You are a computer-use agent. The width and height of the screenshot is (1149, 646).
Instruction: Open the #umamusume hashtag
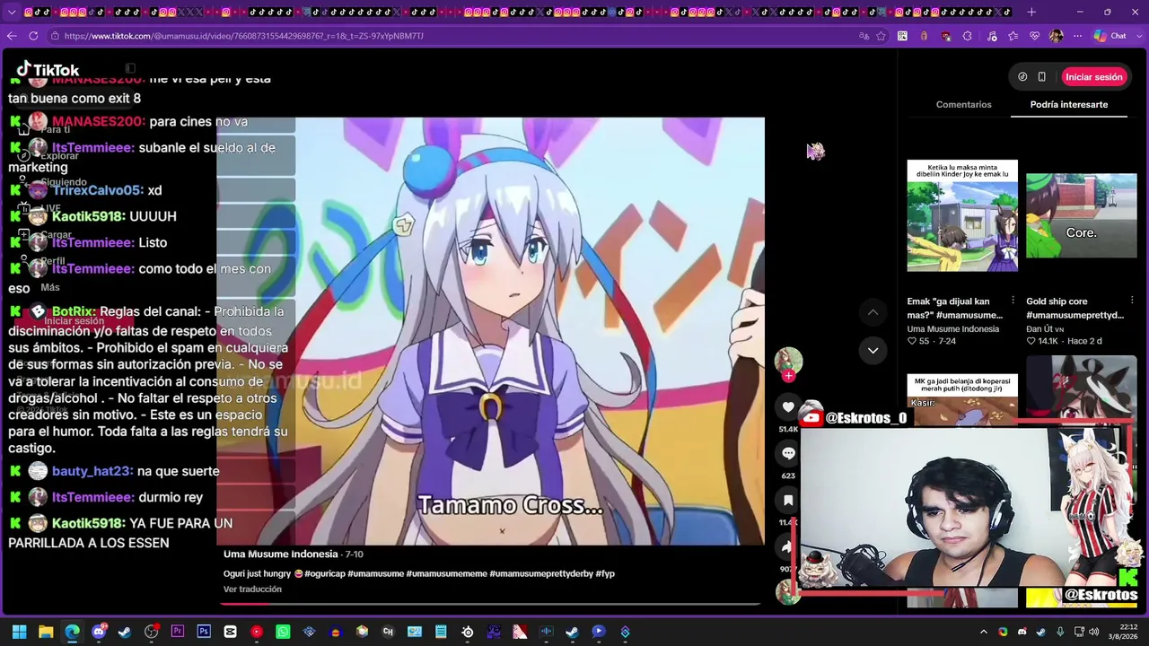coord(375,573)
